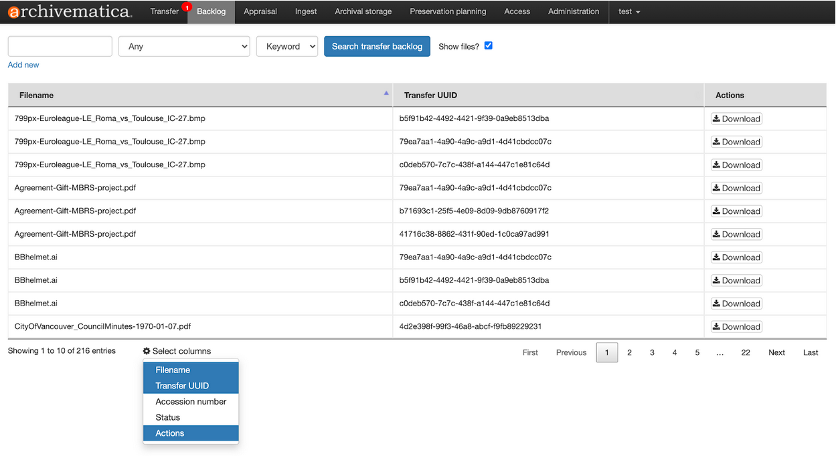The height and width of the screenshot is (456, 836).
Task: Click the red notification badge on Transfer tab
Action: click(x=187, y=6)
